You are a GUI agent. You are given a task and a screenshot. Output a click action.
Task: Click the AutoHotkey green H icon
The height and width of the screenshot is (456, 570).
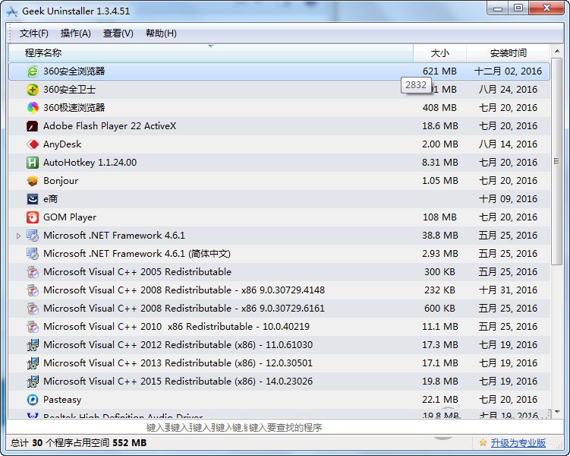tap(33, 163)
